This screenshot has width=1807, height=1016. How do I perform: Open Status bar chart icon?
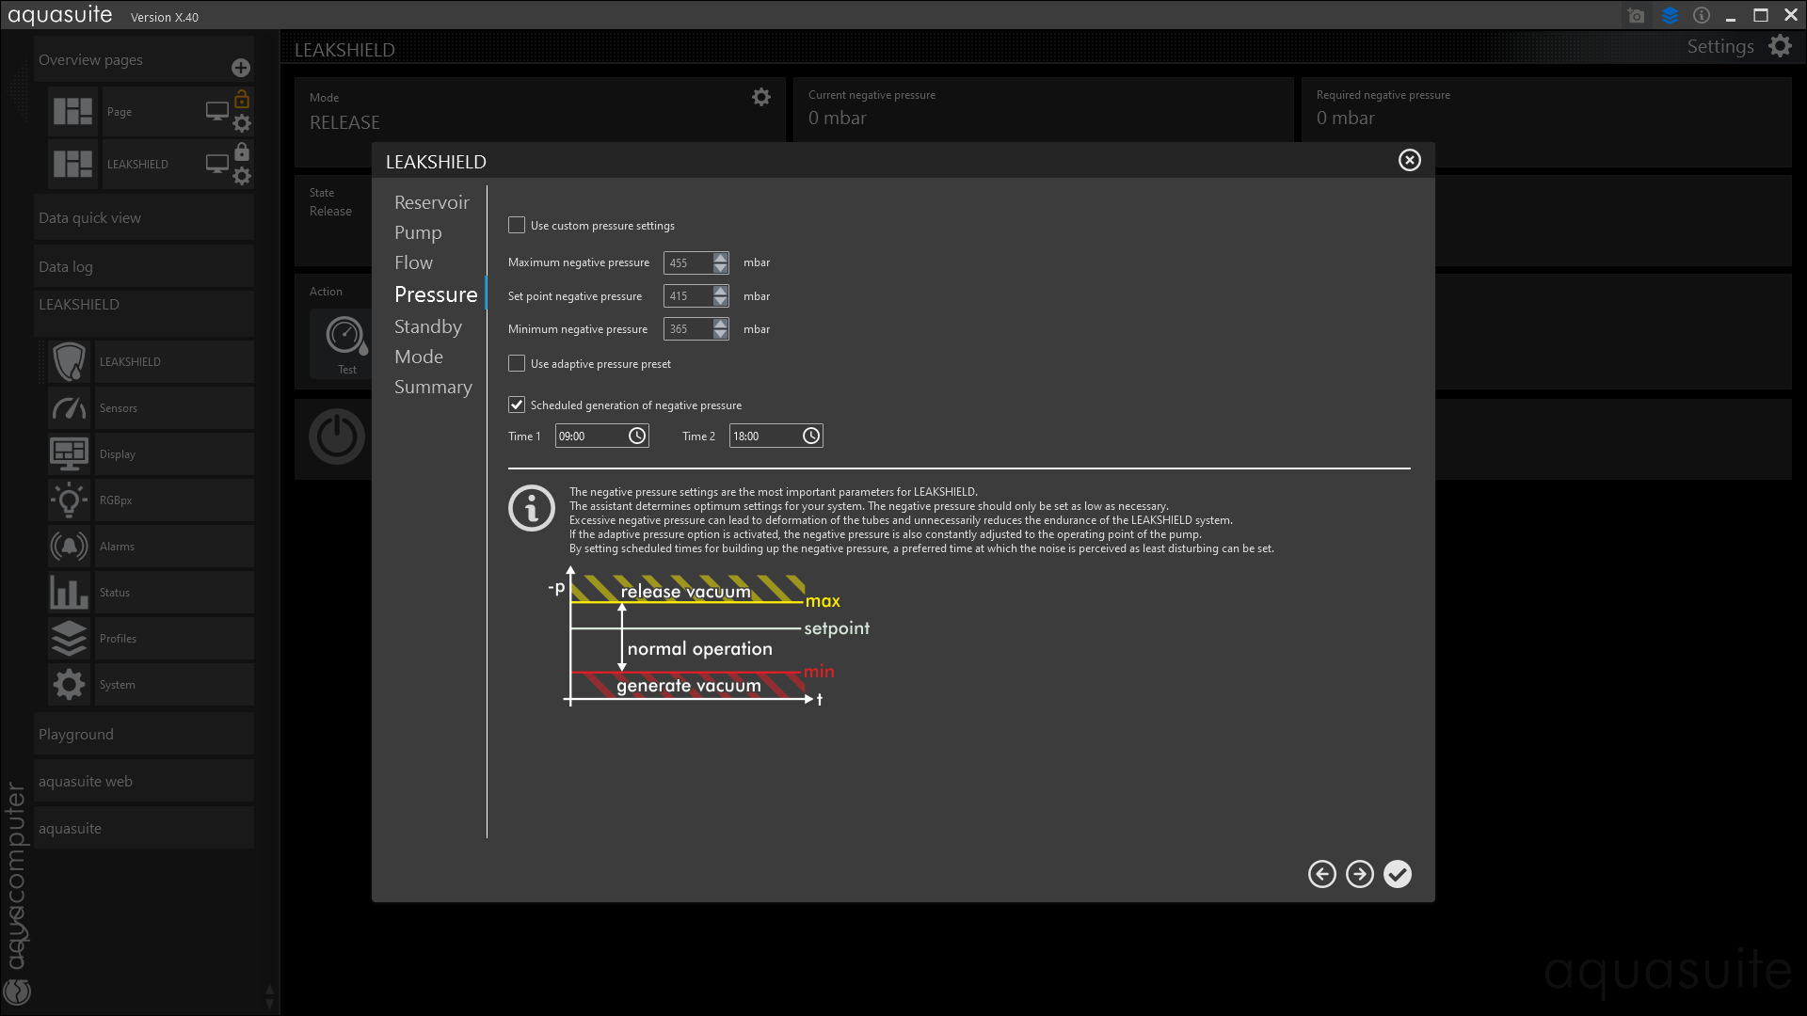tap(69, 592)
